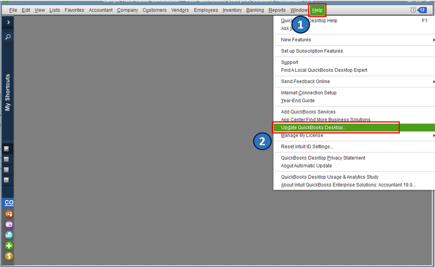Expand the Manage My License submenu

click(x=354, y=135)
